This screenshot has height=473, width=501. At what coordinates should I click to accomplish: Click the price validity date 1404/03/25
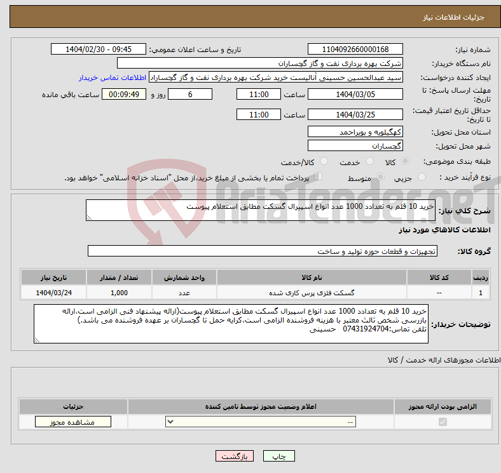click(x=355, y=114)
